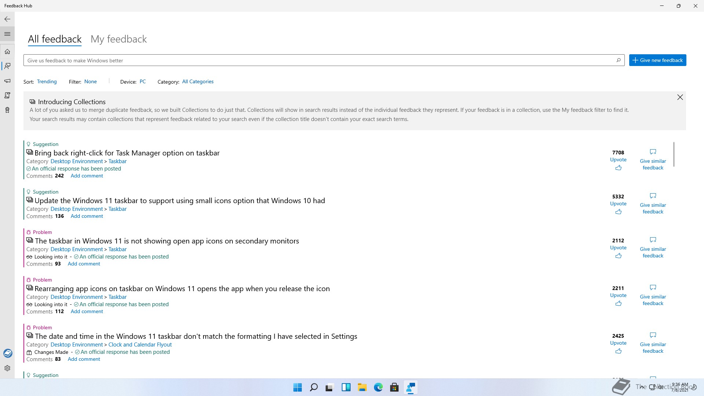Image resolution: width=704 pixels, height=396 pixels.
Task: Open the All Categories dropdown
Action: pos(198,81)
